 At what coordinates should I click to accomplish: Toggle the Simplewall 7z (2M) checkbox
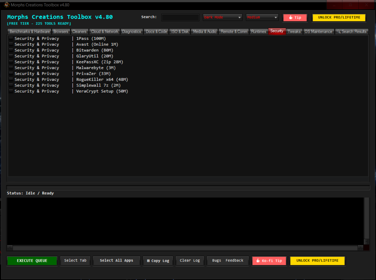tap(11, 85)
